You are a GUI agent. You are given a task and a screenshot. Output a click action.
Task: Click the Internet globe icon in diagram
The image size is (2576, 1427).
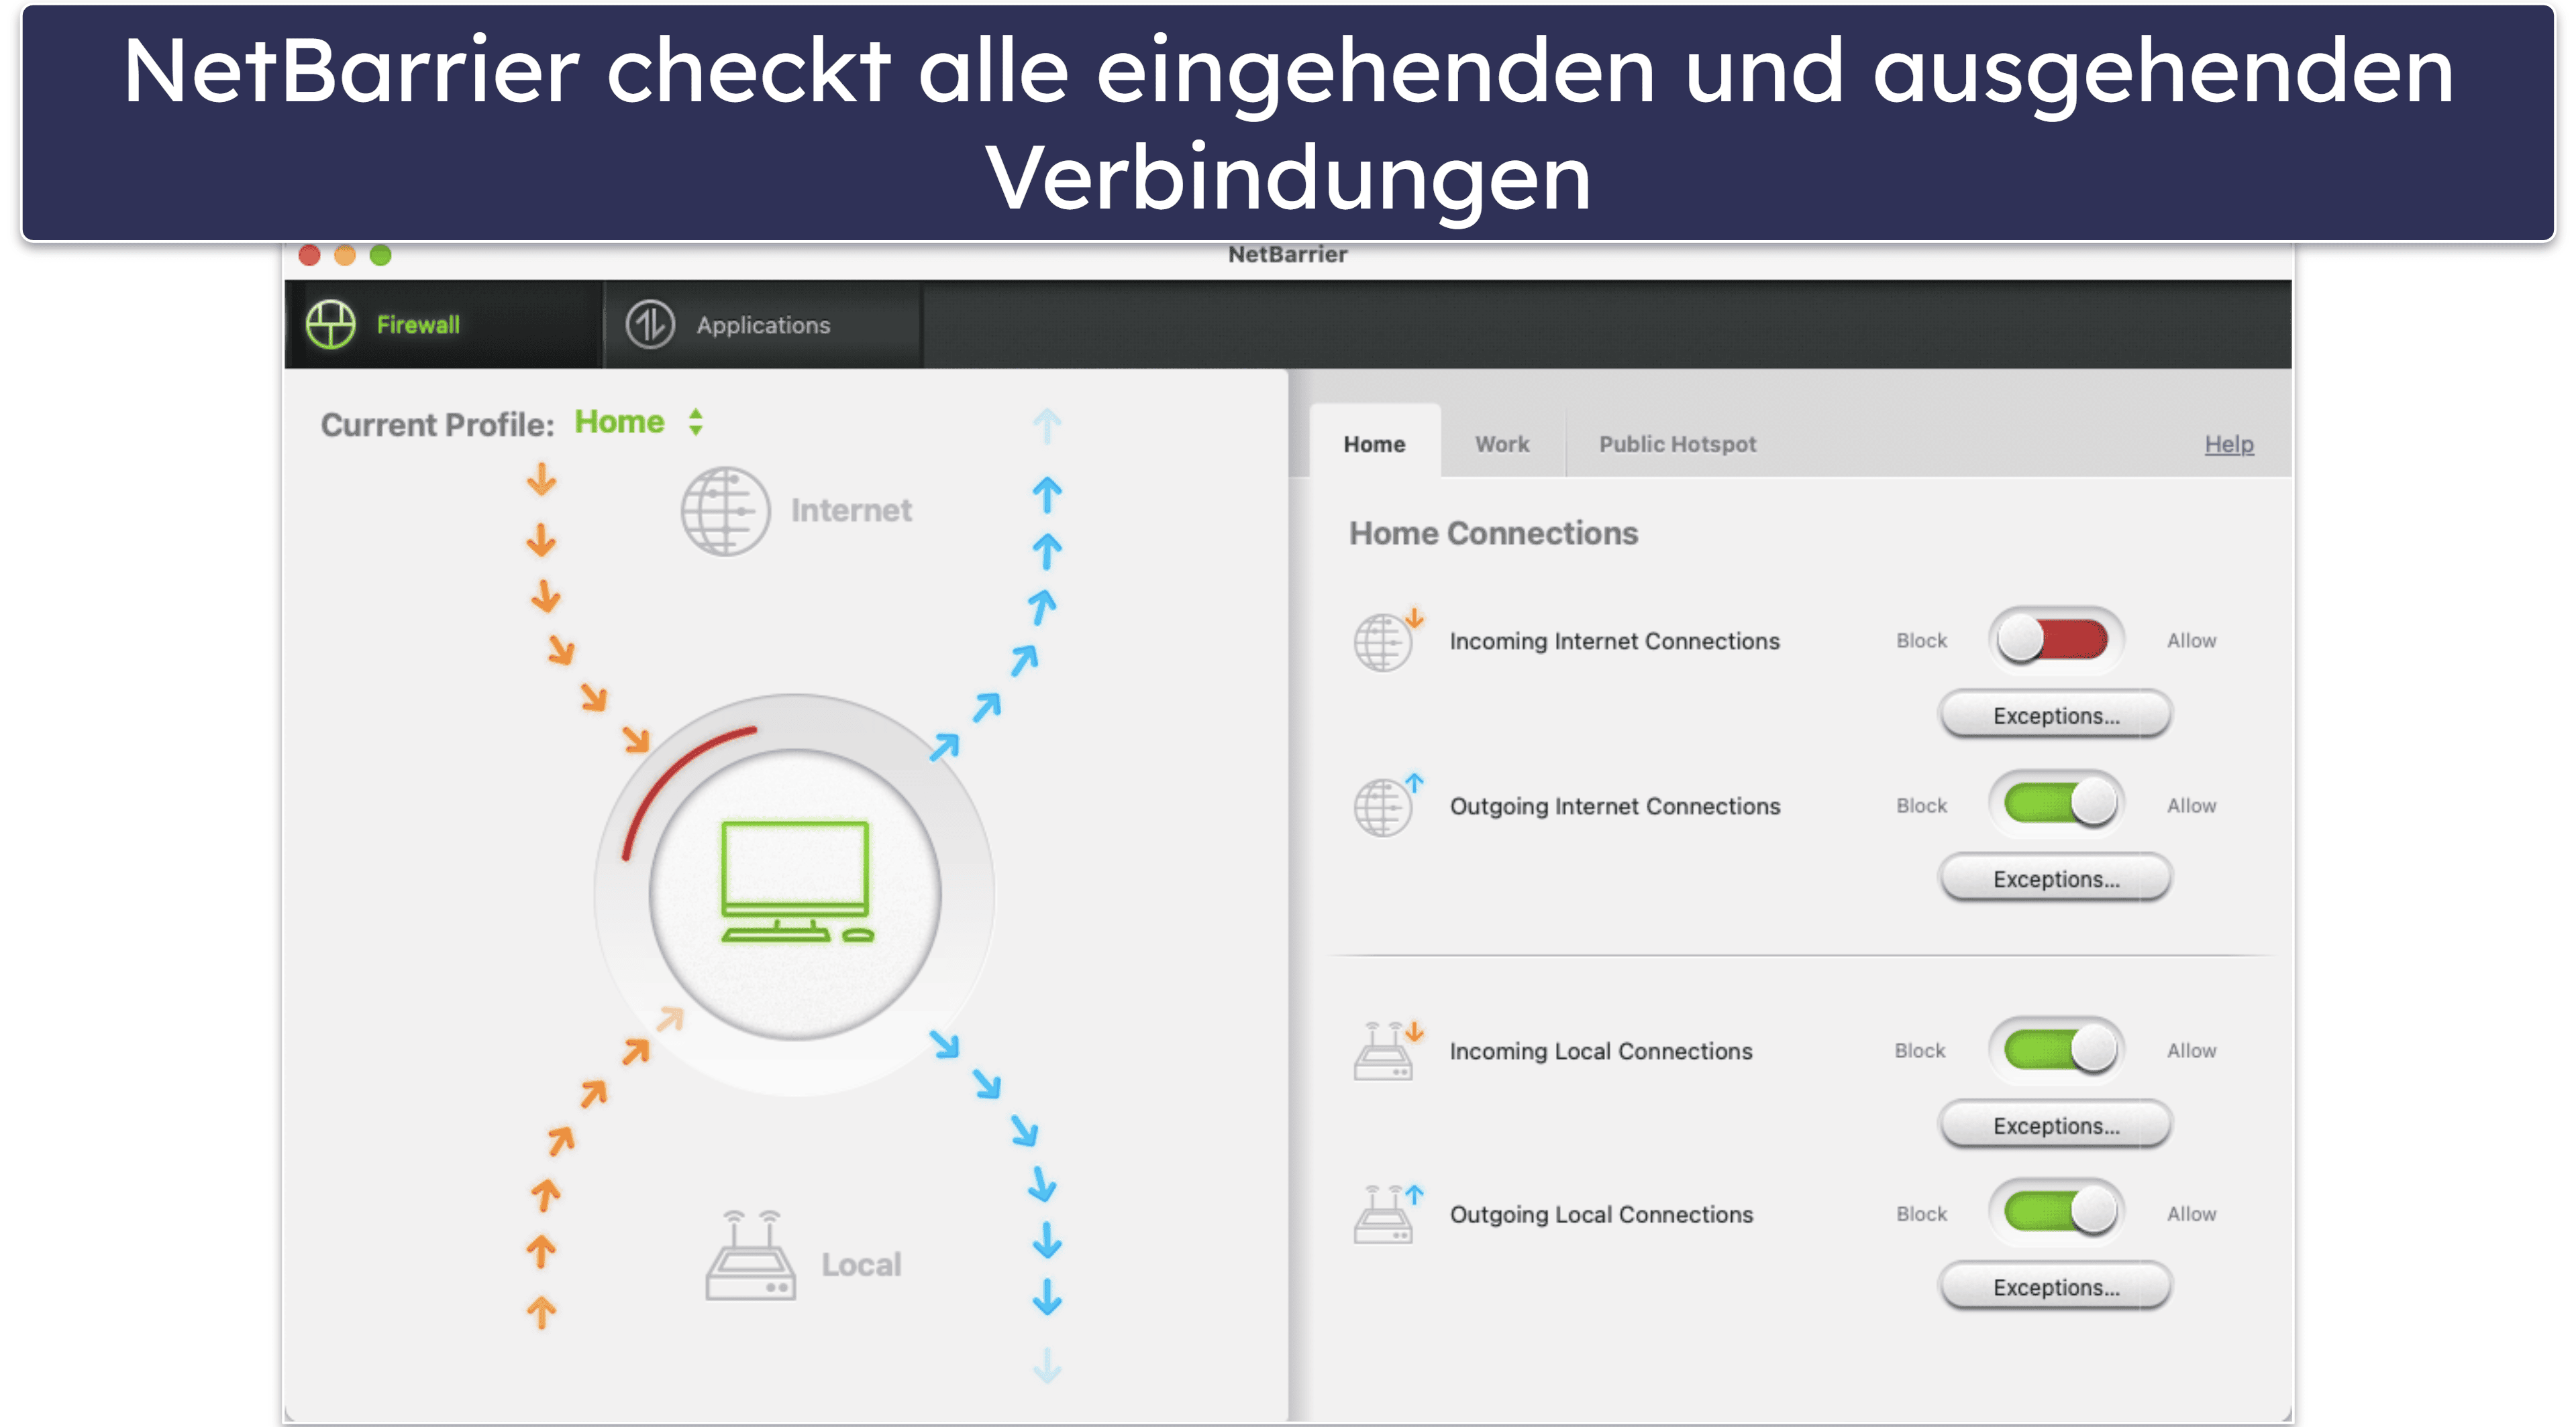725,510
